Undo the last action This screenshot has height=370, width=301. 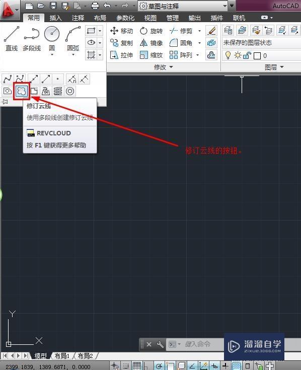tap(107, 6)
